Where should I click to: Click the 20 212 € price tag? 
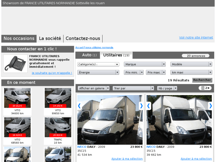17,106
